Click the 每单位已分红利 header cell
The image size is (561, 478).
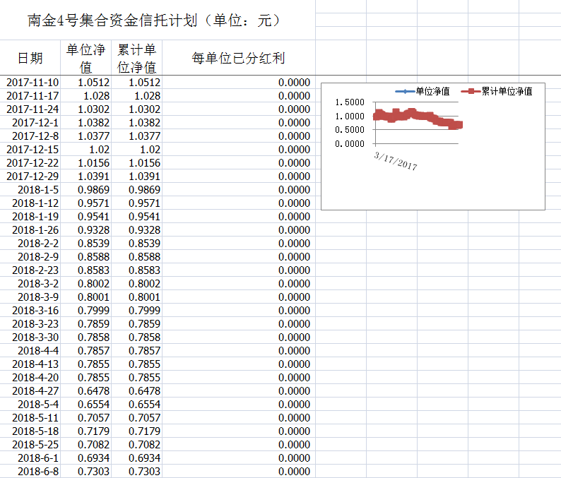pos(238,58)
